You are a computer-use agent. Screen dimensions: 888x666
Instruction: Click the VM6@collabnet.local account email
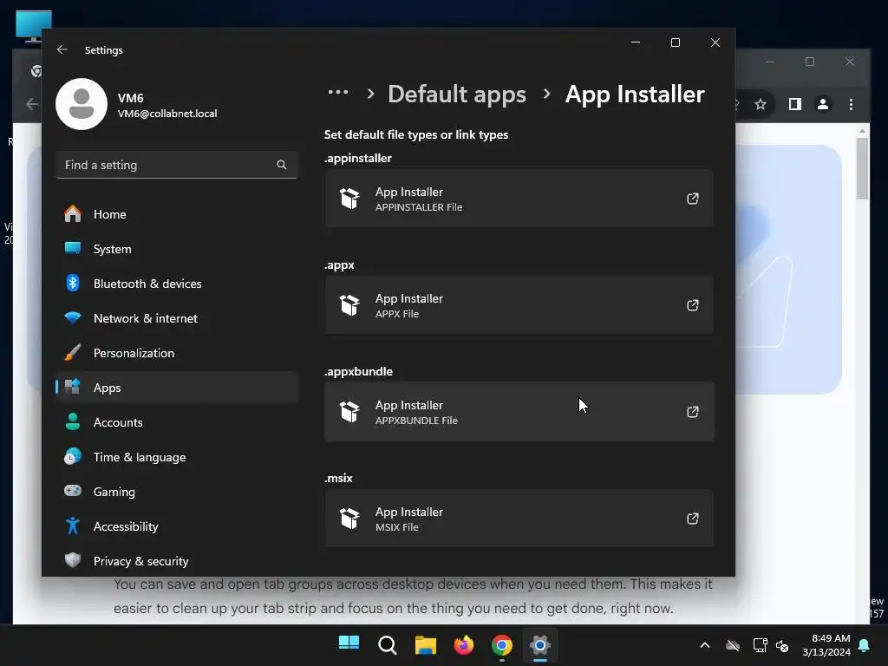(x=167, y=114)
